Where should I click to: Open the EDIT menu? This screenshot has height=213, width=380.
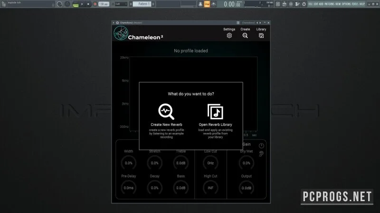tap(316, 4)
